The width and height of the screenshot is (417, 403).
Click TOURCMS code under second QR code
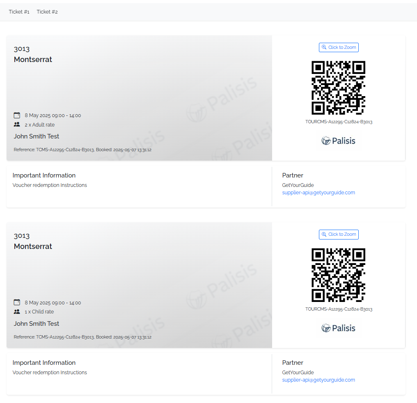click(x=339, y=309)
